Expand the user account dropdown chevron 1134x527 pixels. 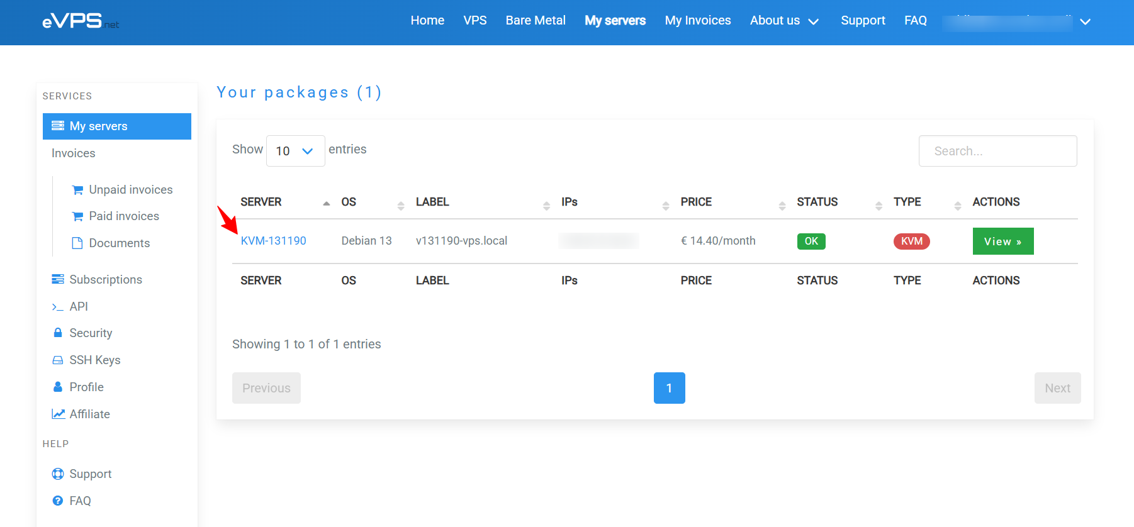(1085, 21)
